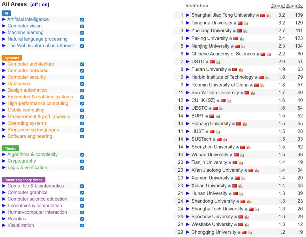The height and width of the screenshot is (237, 306).
Task: Expand faculty list for Hunan University
Action: click(x=188, y=193)
